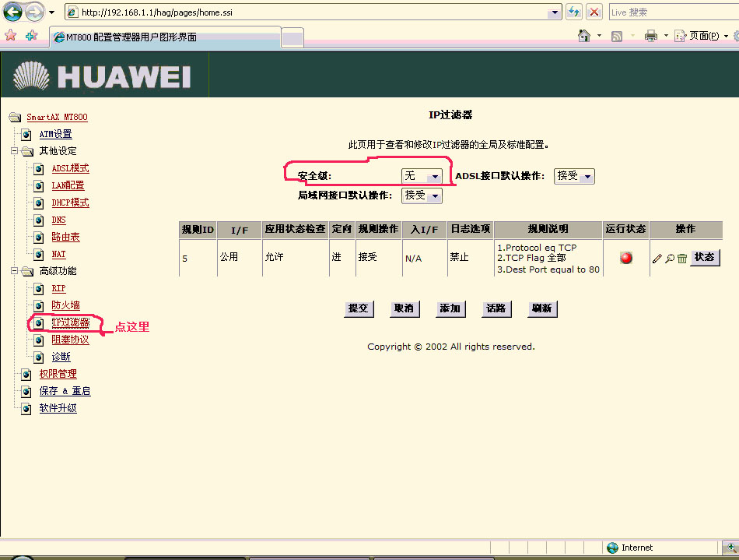Viewport: 739px width, 560px height.
Task: Open the 防火墙 link in sidebar
Action: 65,305
